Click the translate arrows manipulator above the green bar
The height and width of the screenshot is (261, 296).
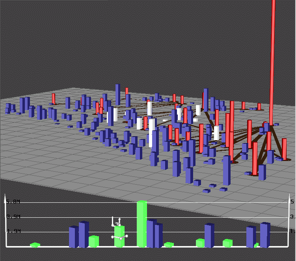[x=116, y=222]
